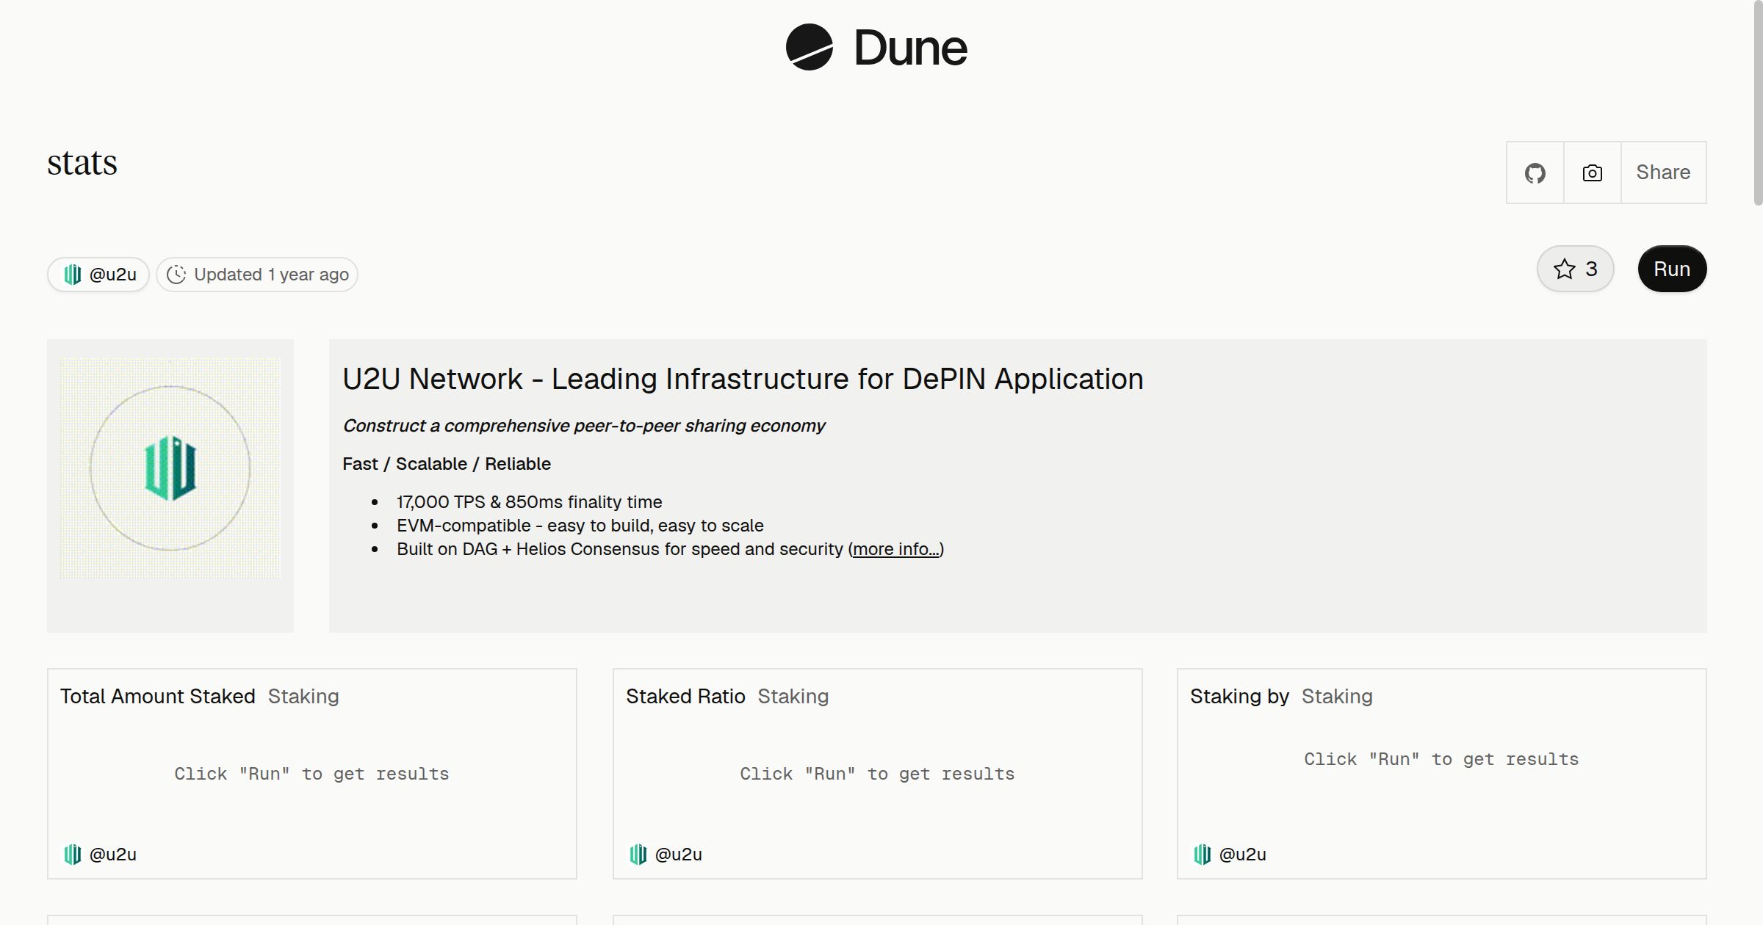Click the Updated 1 year ago badge
This screenshot has width=1763, height=925.
257,275
